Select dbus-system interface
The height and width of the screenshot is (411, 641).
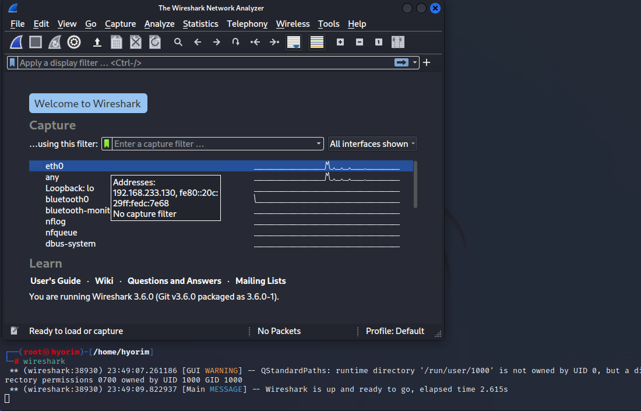(221, 243)
